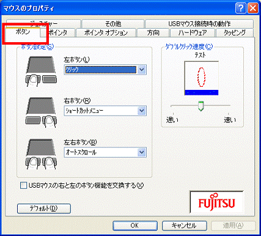Click the 速い end of the speed slider
Image resolution: width=261 pixels, height=236 pixels.
230,120
